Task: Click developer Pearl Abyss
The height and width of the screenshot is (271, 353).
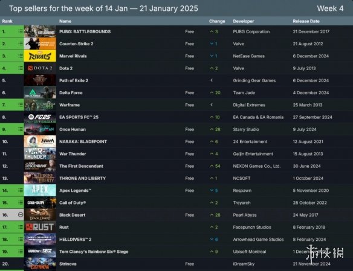Action: point(245,215)
